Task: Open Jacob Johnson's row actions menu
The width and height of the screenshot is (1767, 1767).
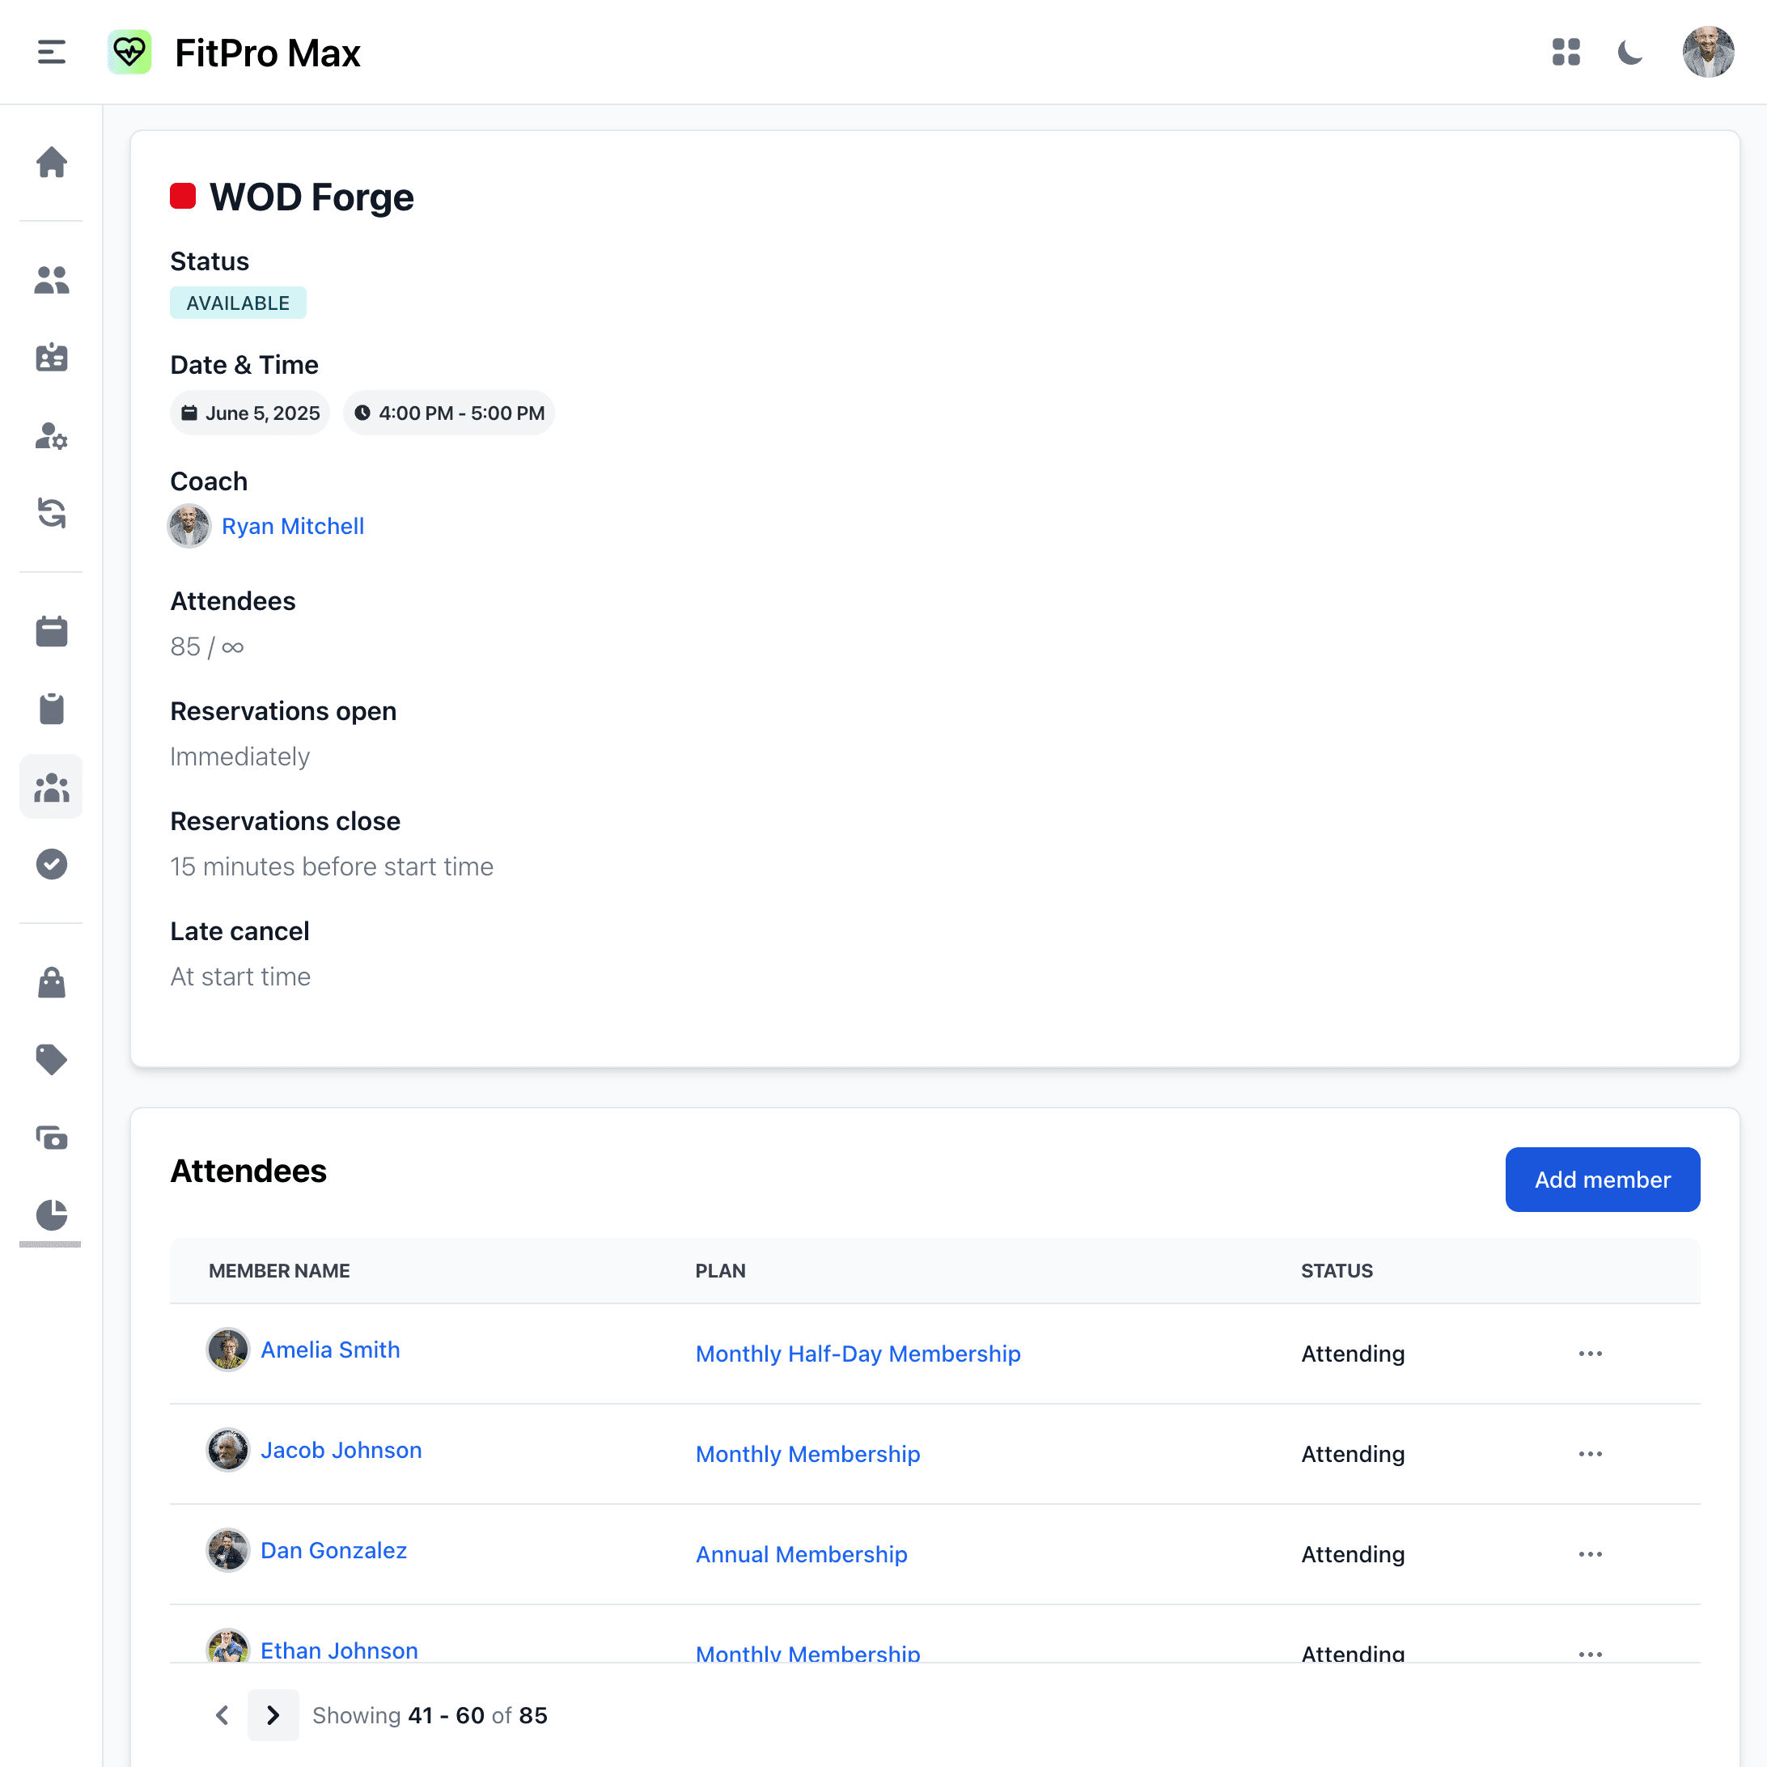Action: click(x=1591, y=1453)
